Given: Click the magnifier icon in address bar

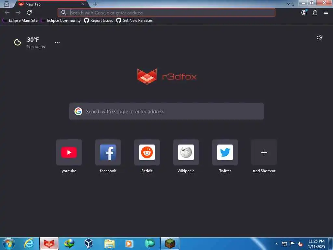Looking at the screenshot, I should (63, 13).
